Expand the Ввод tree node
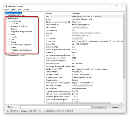 pyautogui.click(x=9, y=34)
